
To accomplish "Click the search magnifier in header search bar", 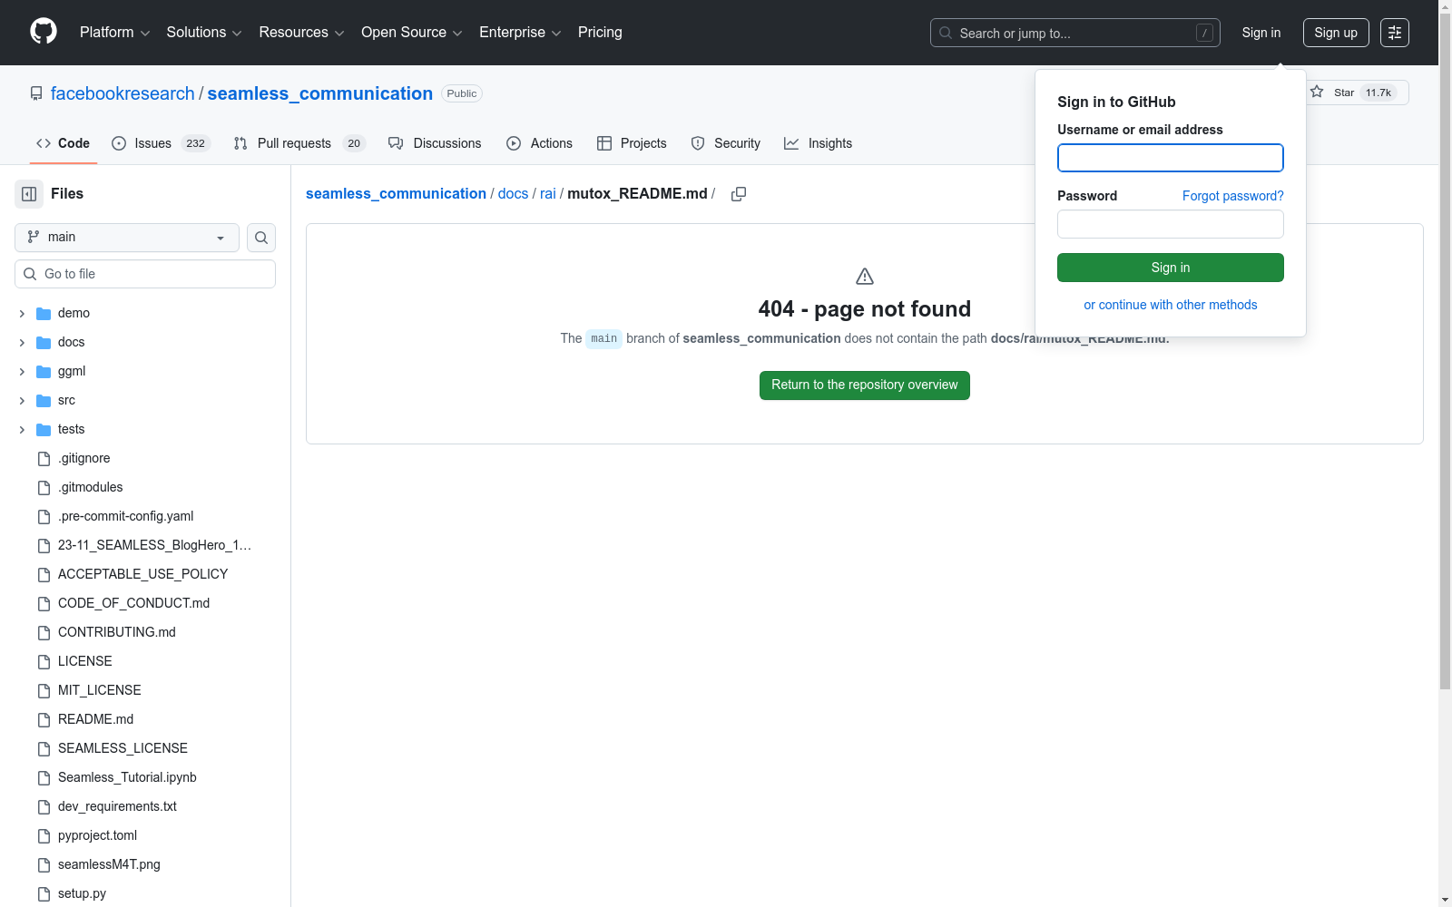I will [946, 33].
